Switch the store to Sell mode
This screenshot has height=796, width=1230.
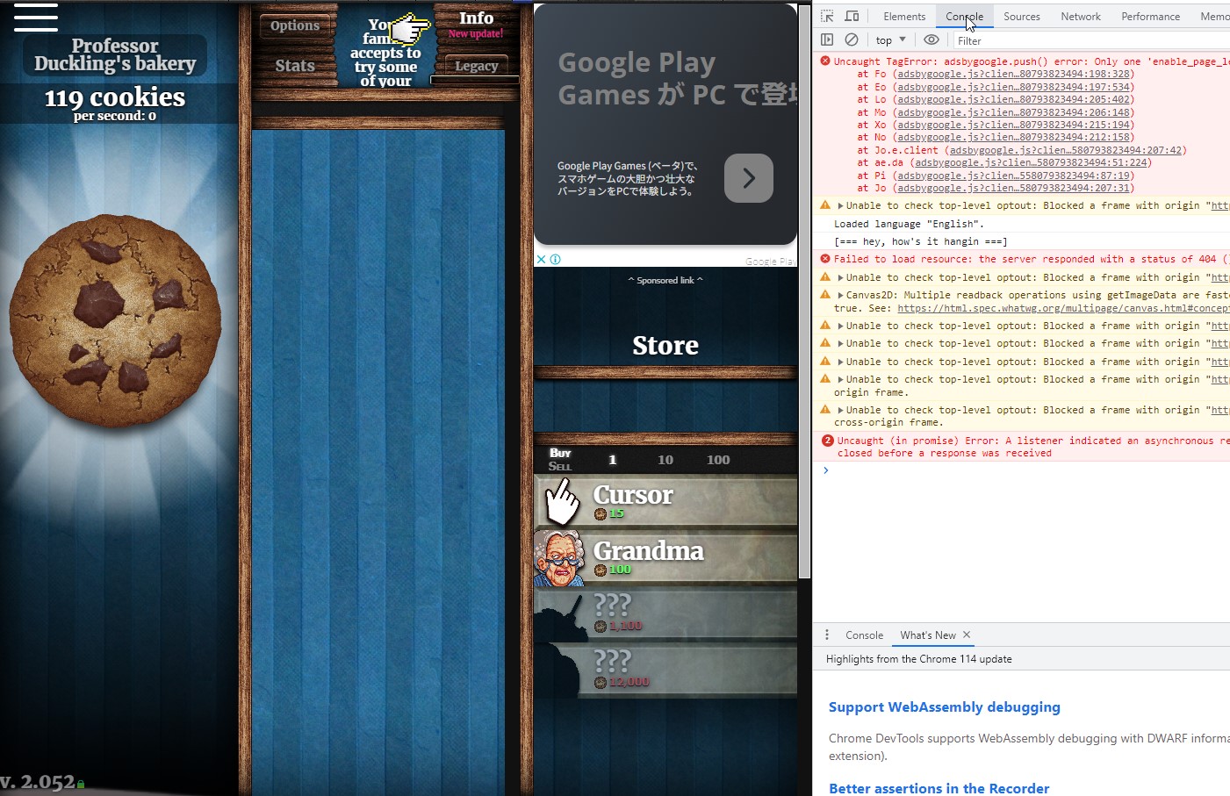(559, 467)
